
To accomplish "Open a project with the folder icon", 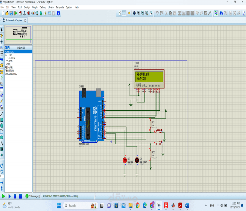I will [7, 13].
